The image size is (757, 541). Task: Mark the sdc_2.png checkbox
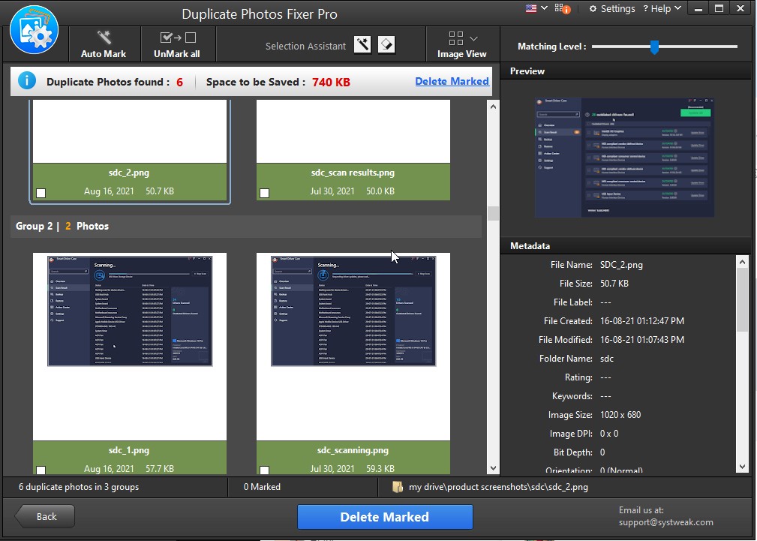pyautogui.click(x=41, y=193)
